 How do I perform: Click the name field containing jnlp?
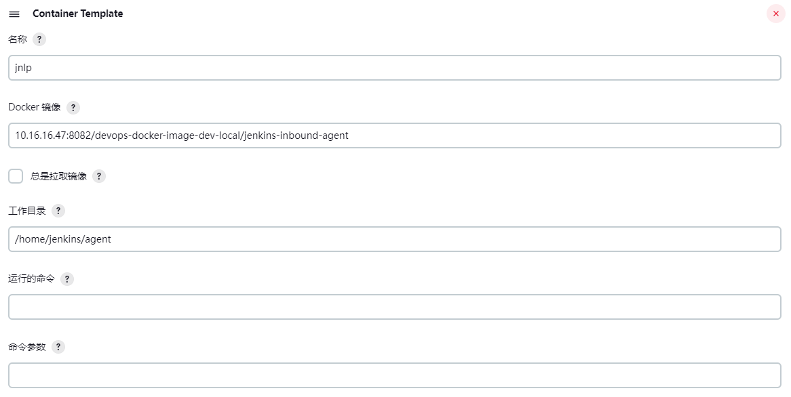[x=394, y=68]
